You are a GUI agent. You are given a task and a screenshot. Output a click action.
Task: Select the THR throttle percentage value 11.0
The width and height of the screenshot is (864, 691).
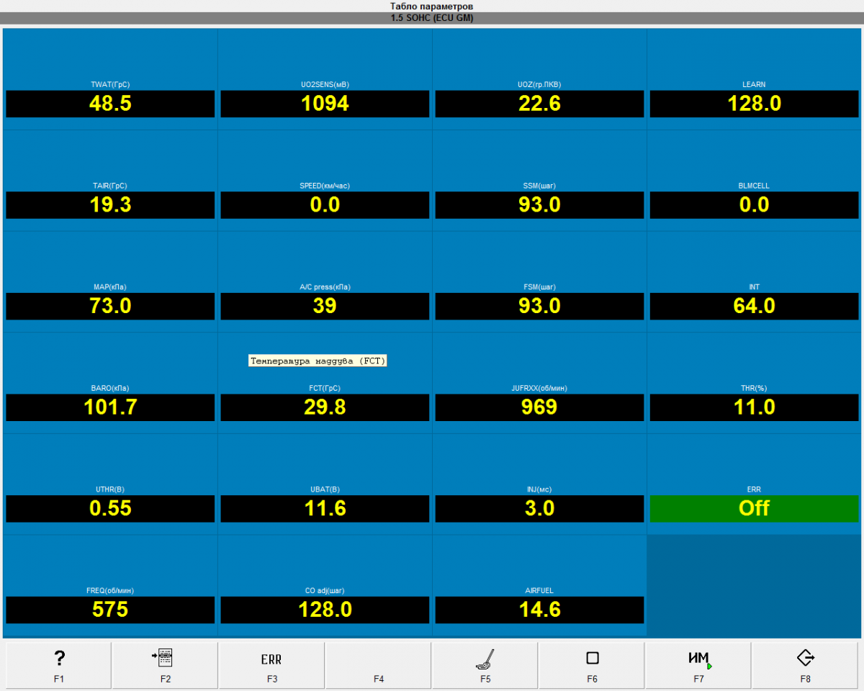754,407
